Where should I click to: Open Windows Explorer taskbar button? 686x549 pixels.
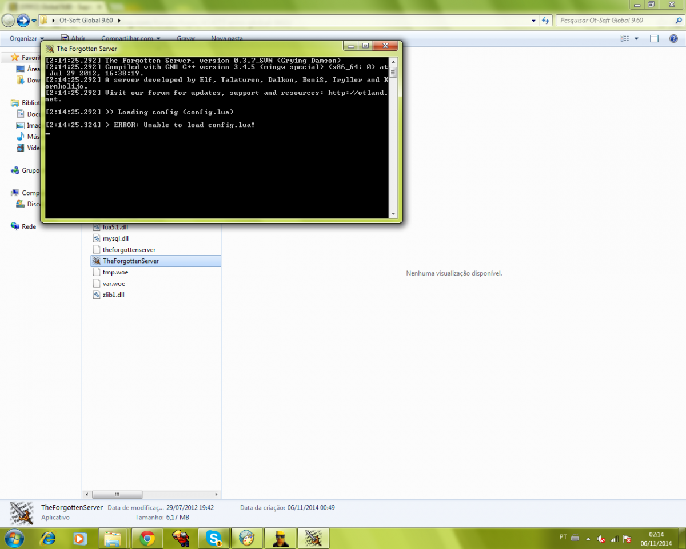(113, 538)
